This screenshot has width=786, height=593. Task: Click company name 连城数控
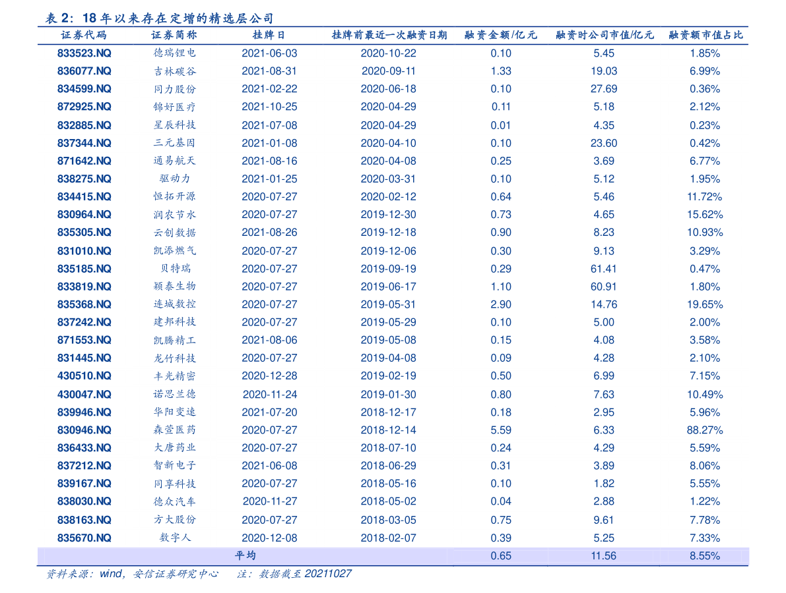[x=174, y=304]
